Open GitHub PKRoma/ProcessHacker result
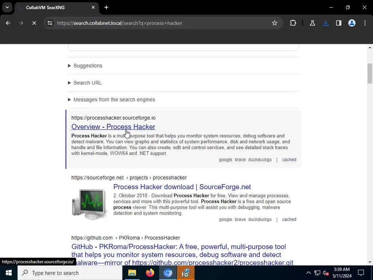Viewport: 373px width, 280px height. 182,254
